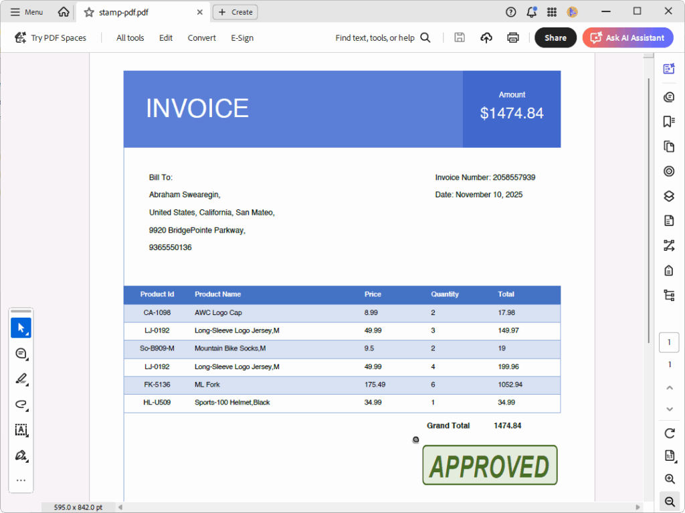This screenshot has height=513, width=685.
Task: Open the notifications bell
Action: pos(531,12)
